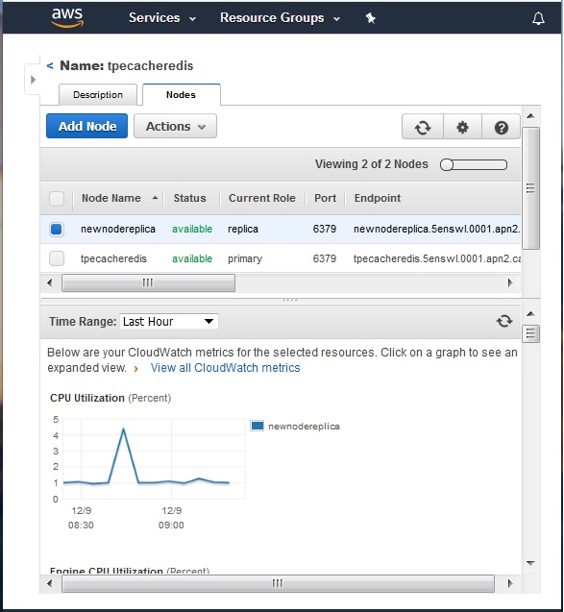564x612 pixels.
Task: Open the Actions dropdown
Action: click(175, 126)
